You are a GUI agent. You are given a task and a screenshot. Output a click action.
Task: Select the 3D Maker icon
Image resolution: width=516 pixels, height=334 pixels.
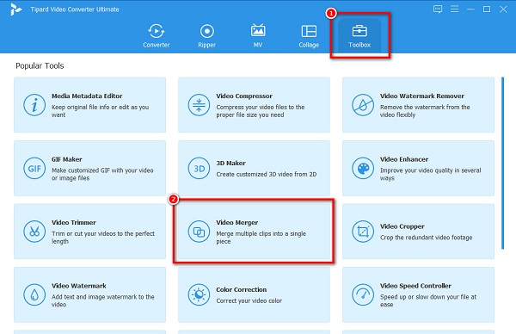pos(199,169)
